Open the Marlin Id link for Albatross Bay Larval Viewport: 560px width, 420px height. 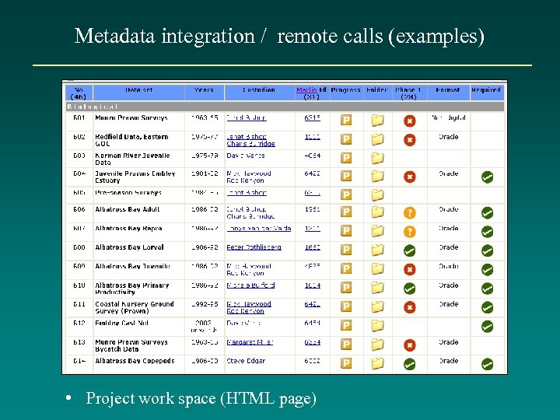(x=312, y=247)
